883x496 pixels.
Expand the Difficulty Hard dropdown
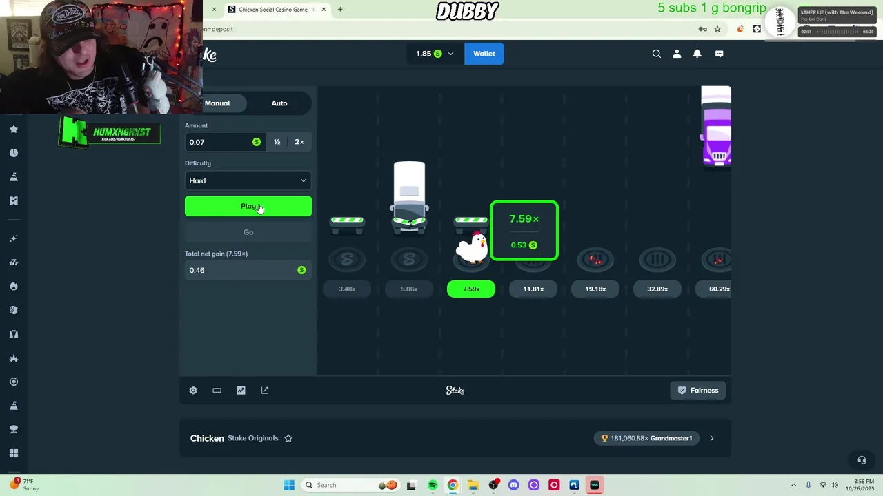tap(248, 180)
